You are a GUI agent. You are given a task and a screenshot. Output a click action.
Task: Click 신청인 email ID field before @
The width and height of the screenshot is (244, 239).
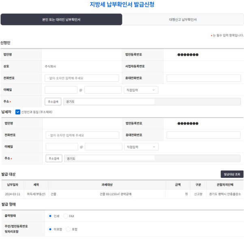61,90
